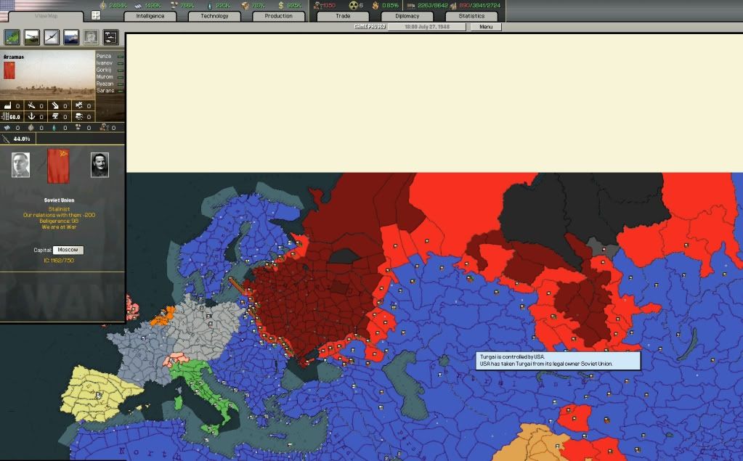This screenshot has height=461, width=743.
Task: Click the sword icon beside 44.0%
Action: pyautogui.click(x=6, y=139)
